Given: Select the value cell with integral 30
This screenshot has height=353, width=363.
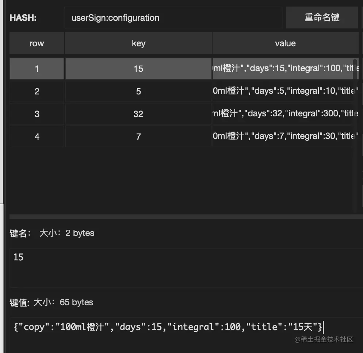Looking at the screenshot, I should click(x=283, y=136).
